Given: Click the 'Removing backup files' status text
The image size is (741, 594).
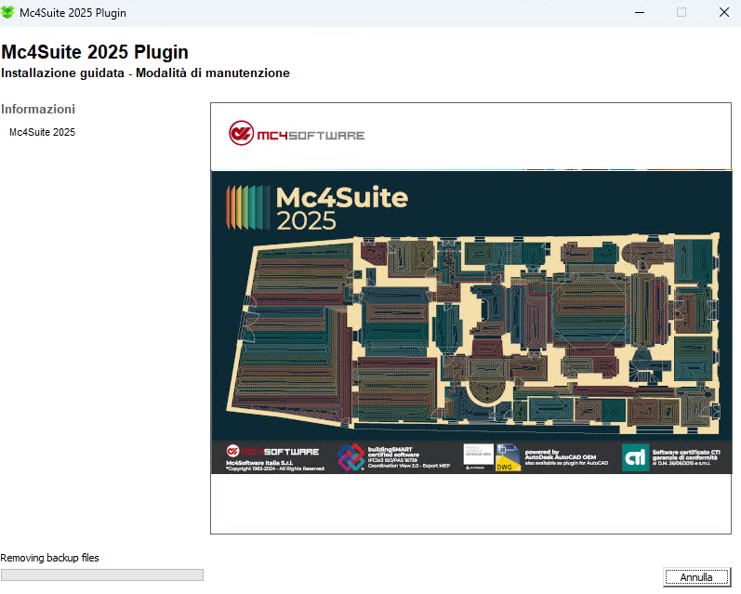Looking at the screenshot, I should [49, 558].
